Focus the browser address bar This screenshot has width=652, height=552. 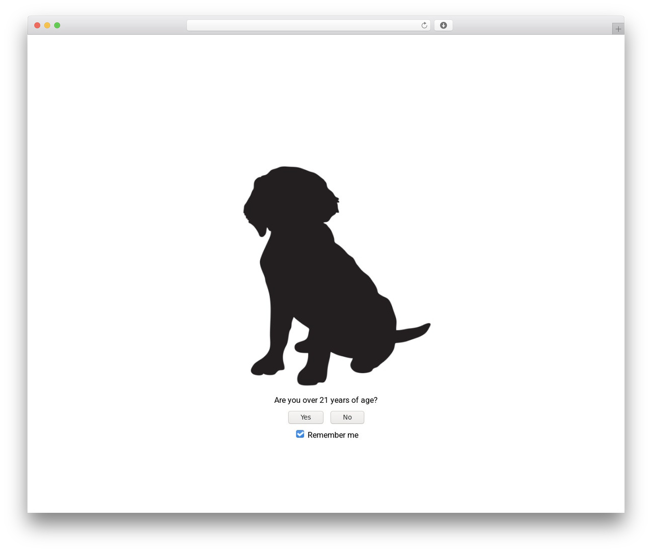[x=308, y=25]
